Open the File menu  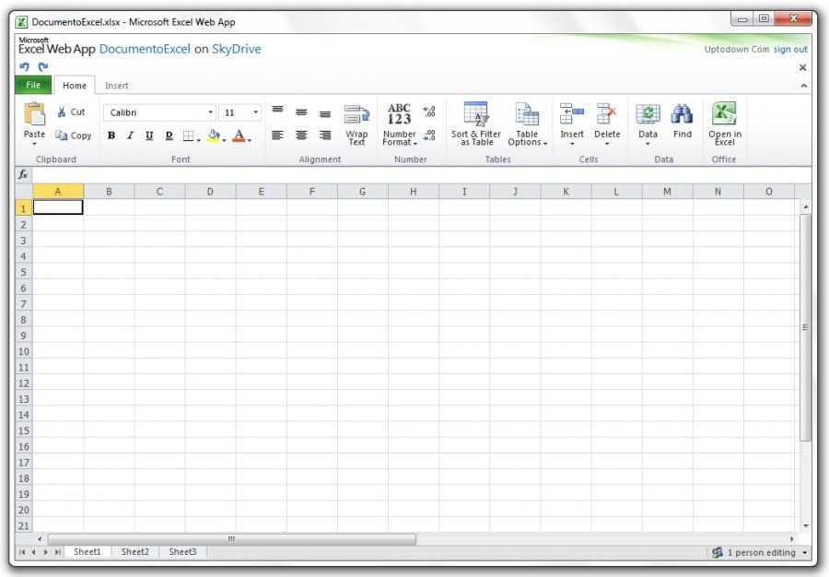[x=33, y=85]
